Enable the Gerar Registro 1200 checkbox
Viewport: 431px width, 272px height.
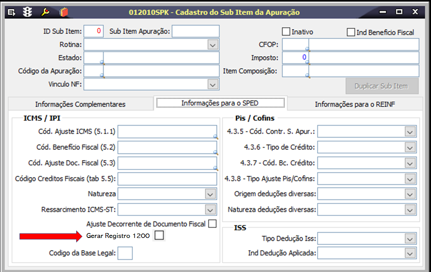[159, 235]
